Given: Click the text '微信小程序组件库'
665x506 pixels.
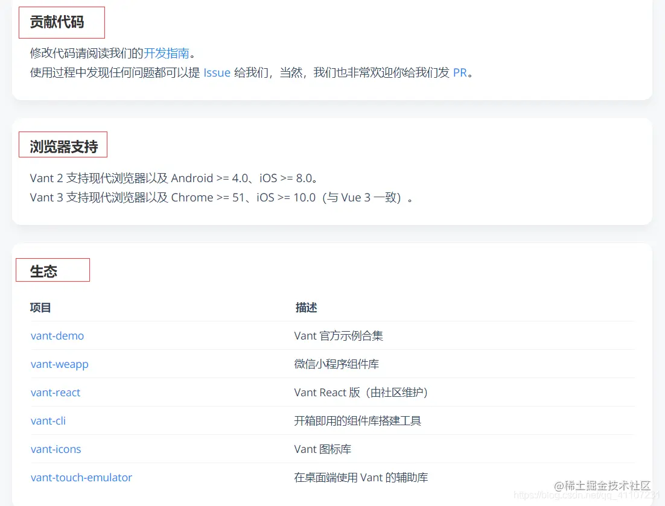Looking at the screenshot, I should pyautogui.click(x=337, y=364).
